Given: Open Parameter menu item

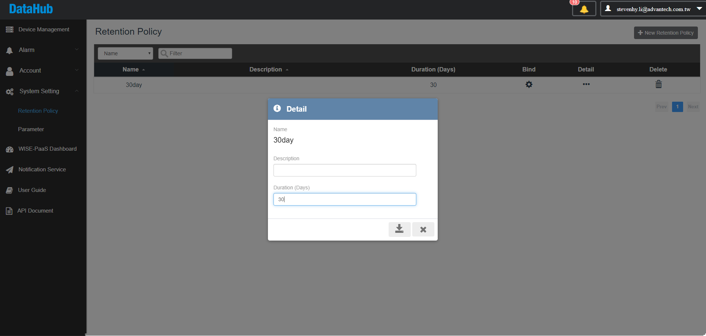Looking at the screenshot, I should (31, 129).
